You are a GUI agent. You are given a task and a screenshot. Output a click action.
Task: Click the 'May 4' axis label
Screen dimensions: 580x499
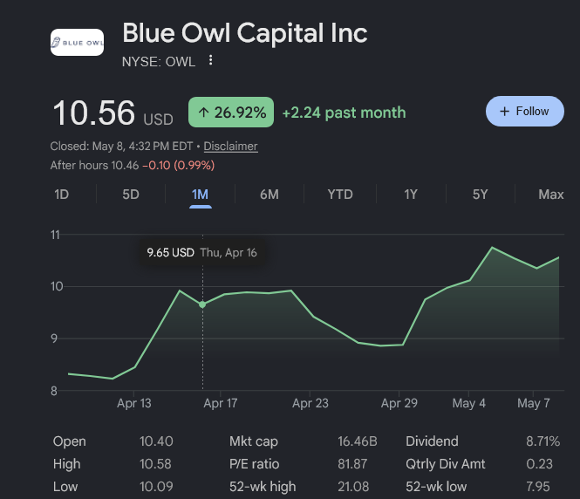(468, 403)
